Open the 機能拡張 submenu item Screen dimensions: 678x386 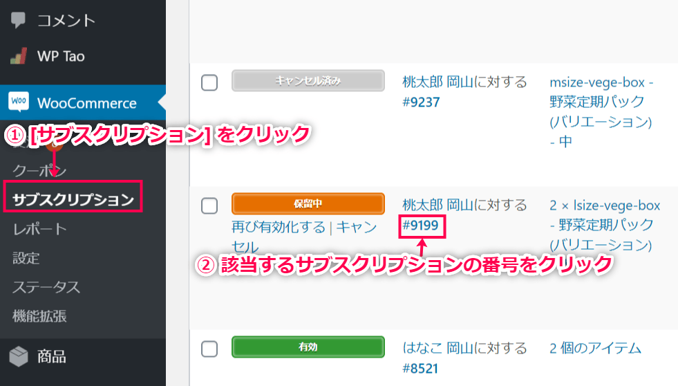click(39, 316)
